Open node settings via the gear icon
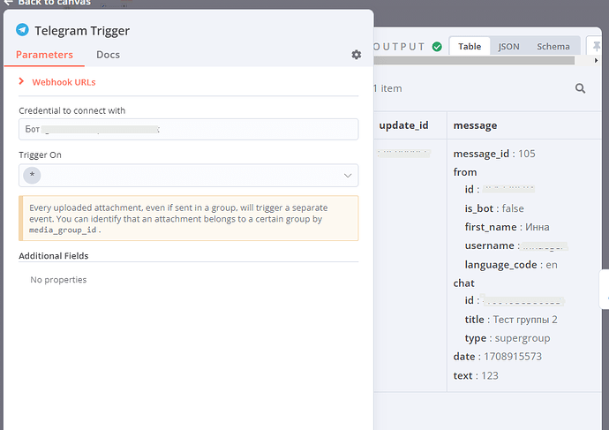Image resolution: width=609 pixels, height=430 pixels. point(357,55)
